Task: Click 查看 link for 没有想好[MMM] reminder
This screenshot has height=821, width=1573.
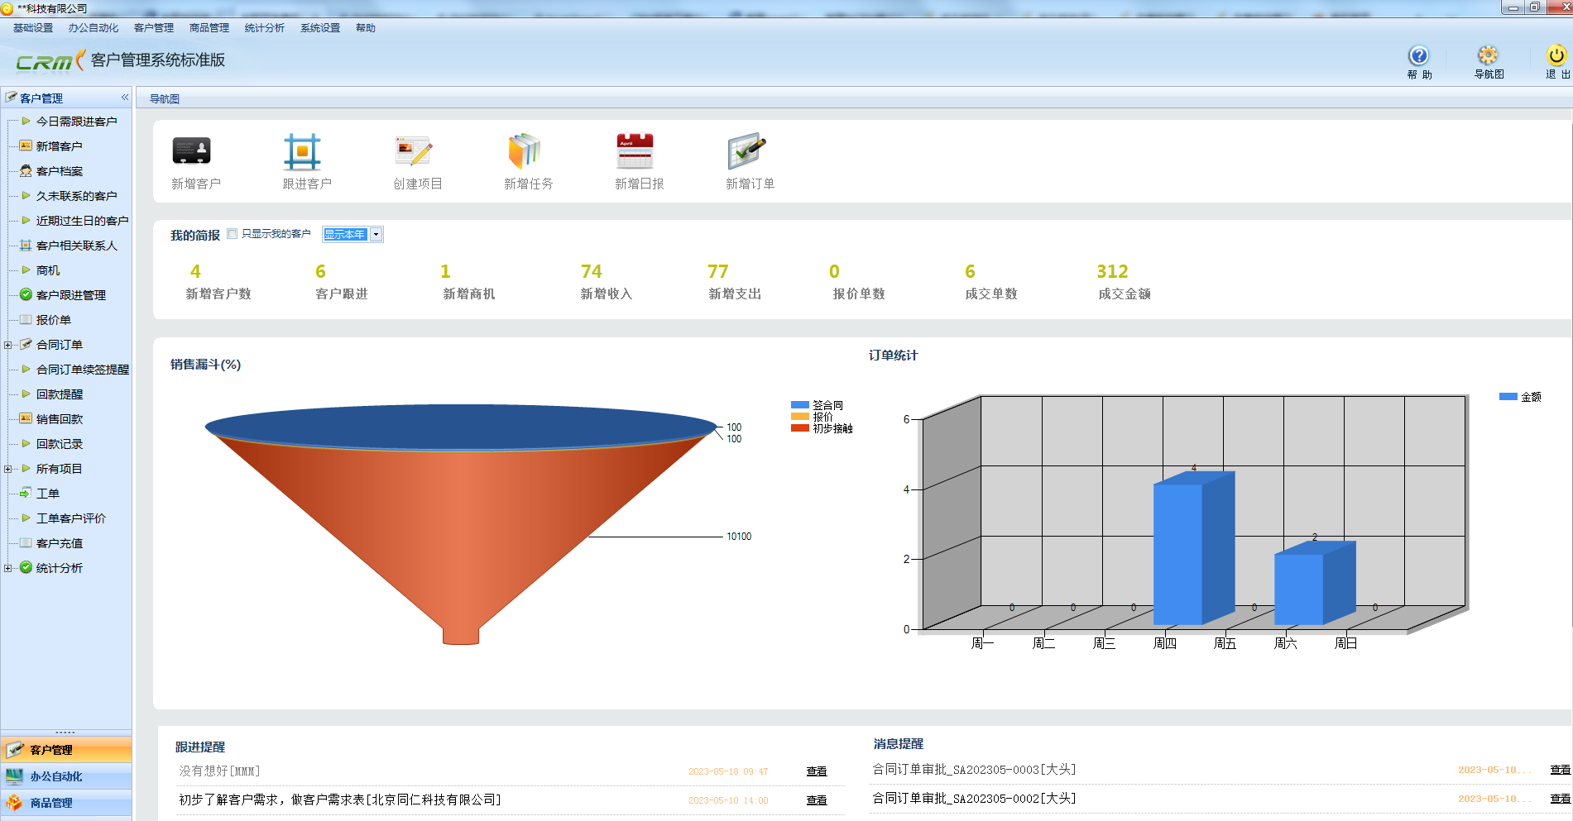Action: (817, 771)
